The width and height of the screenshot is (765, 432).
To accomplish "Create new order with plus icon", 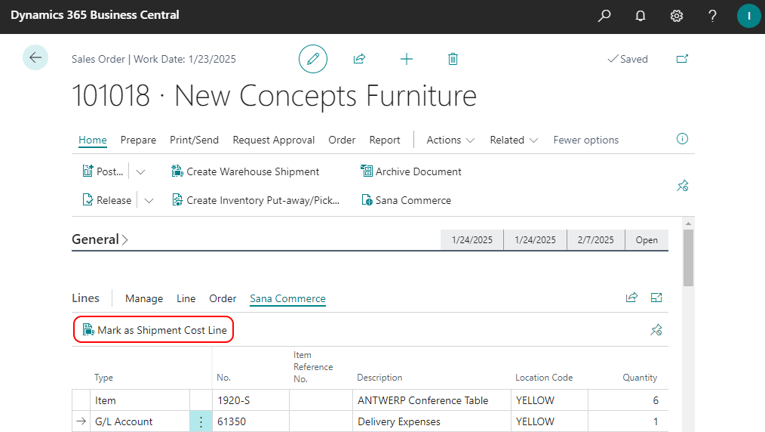I will point(407,59).
